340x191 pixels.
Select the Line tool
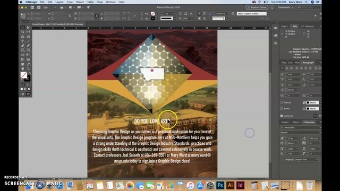pyautogui.click(x=28, y=41)
